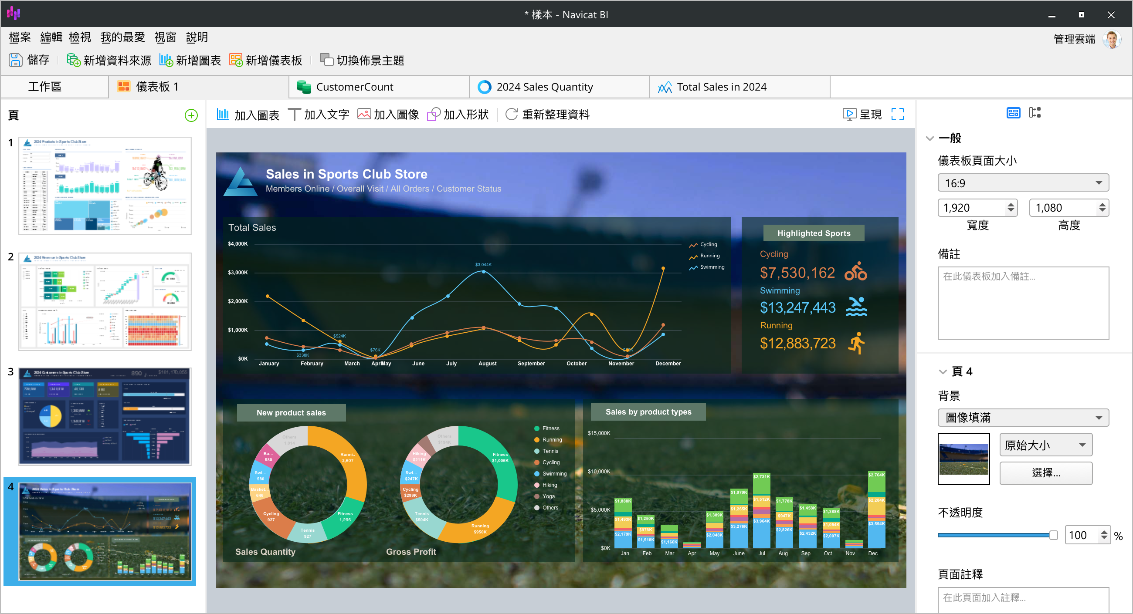Enter full screen with the expand icon

point(897,115)
